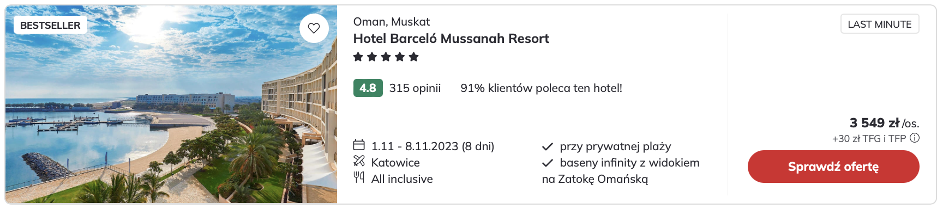
Task: Click the Oman, Muskat location text
Action: tap(392, 22)
